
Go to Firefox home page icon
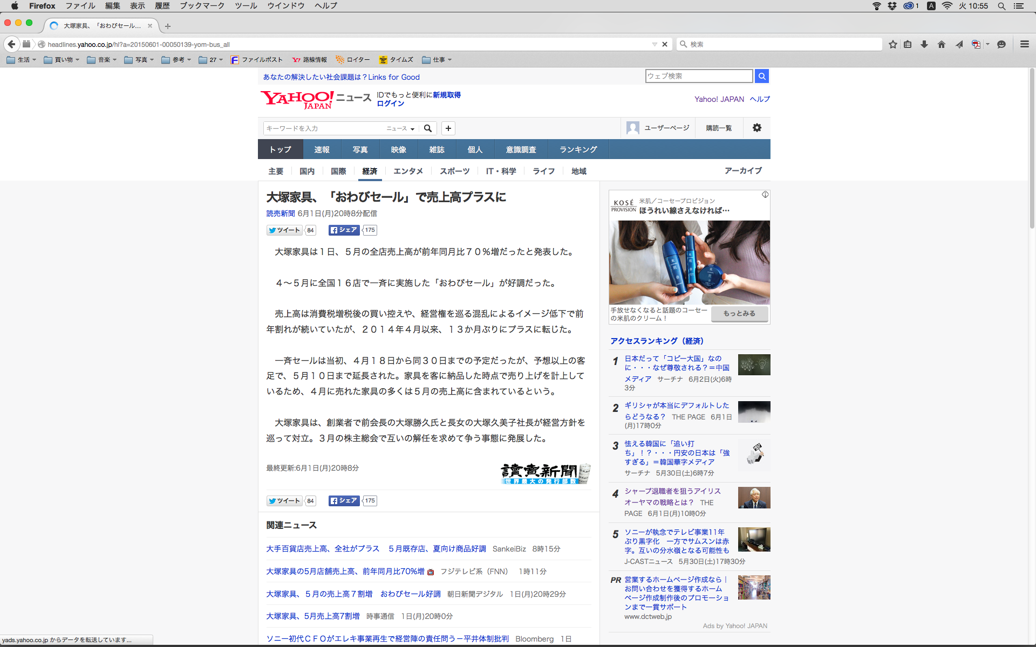pos(942,44)
